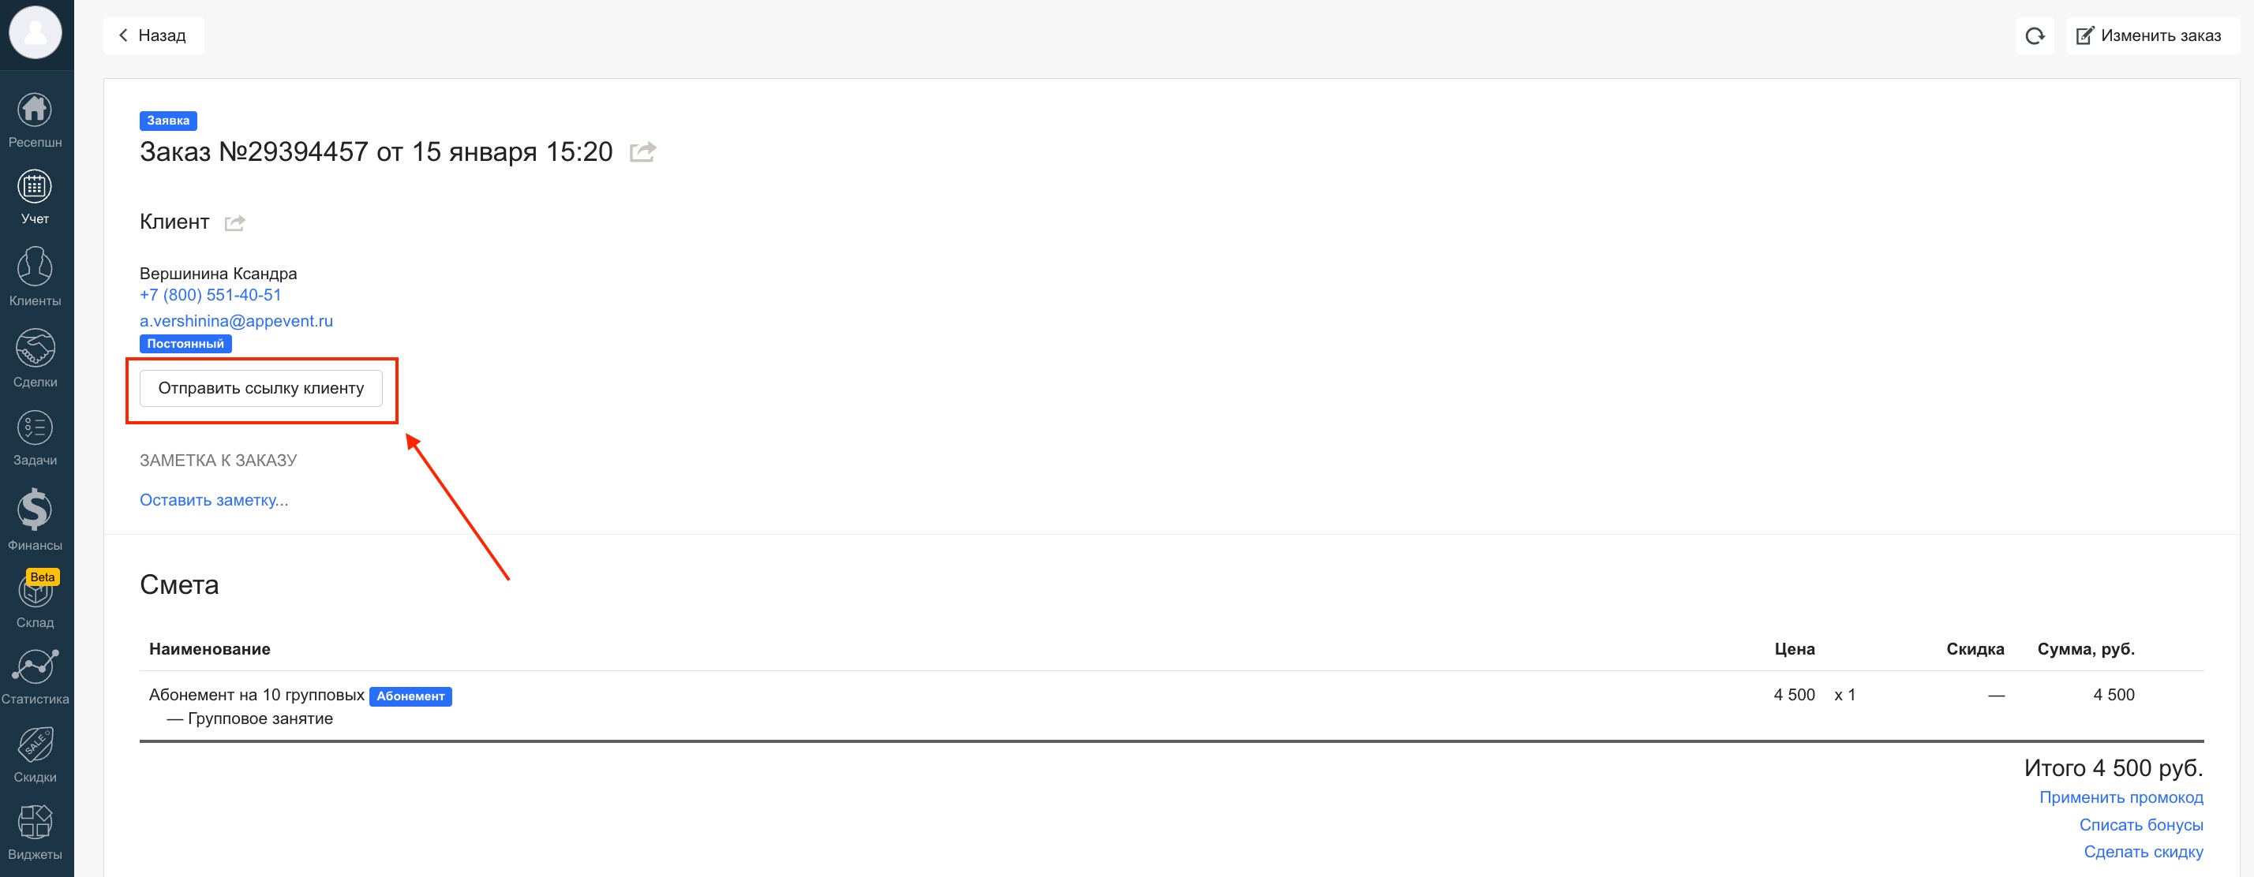Open Задачи task list section
This screenshot has height=877, width=2254.
[35, 437]
